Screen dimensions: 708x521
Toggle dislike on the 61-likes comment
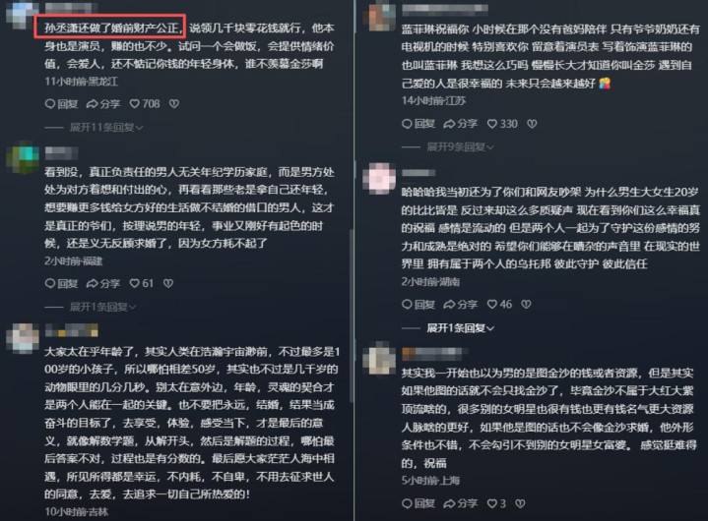(168, 283)
